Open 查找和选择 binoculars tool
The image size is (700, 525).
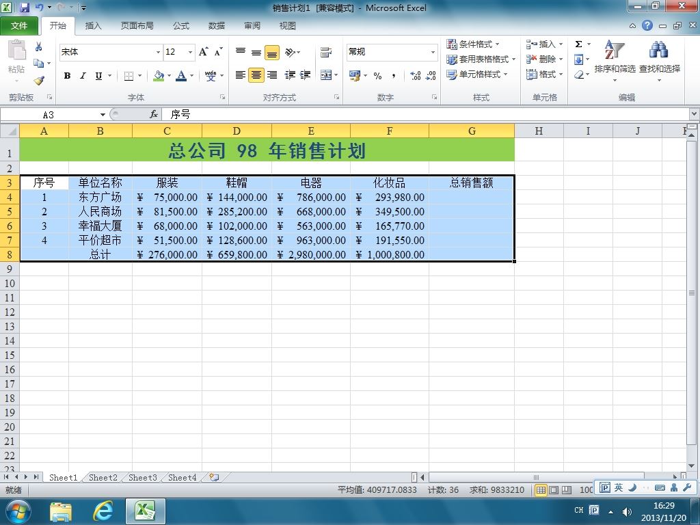[x=660, y=61]
